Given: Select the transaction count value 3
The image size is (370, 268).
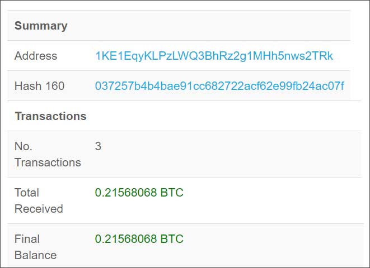Looking at the screenshot, I should click(x=98, y=146).
